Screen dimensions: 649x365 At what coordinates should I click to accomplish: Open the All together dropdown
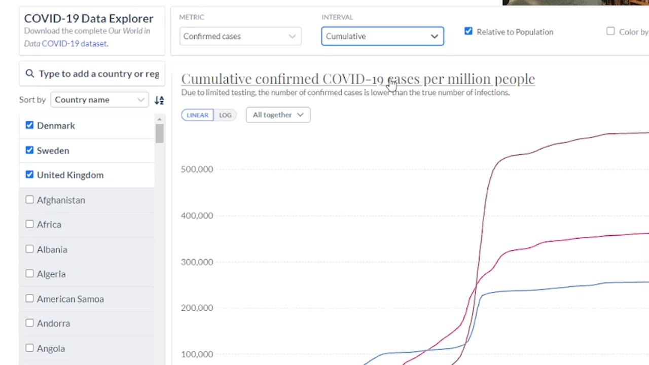[x=278, y=115]
